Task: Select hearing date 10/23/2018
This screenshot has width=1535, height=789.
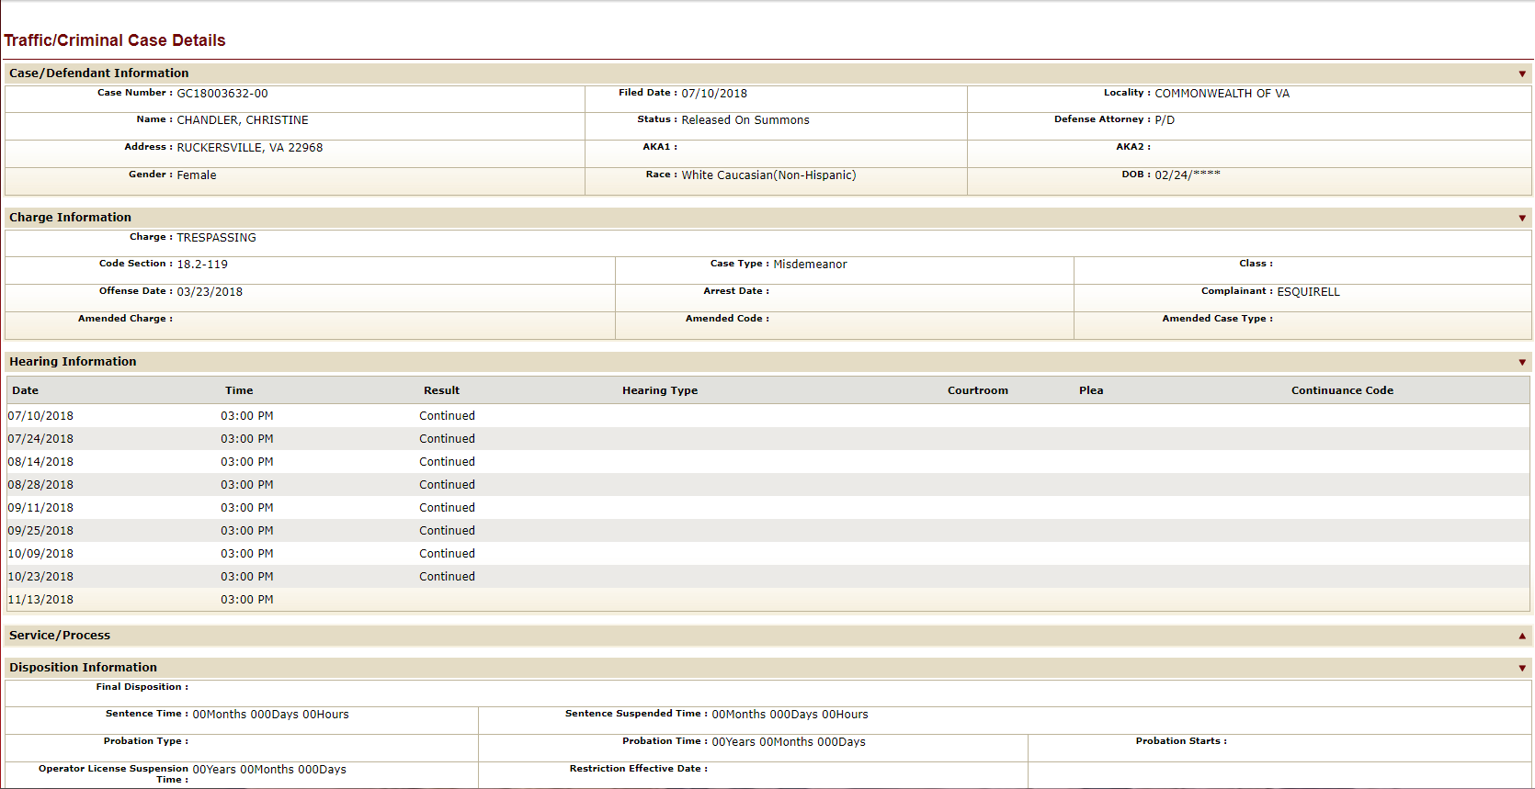Action: [40, 577]
